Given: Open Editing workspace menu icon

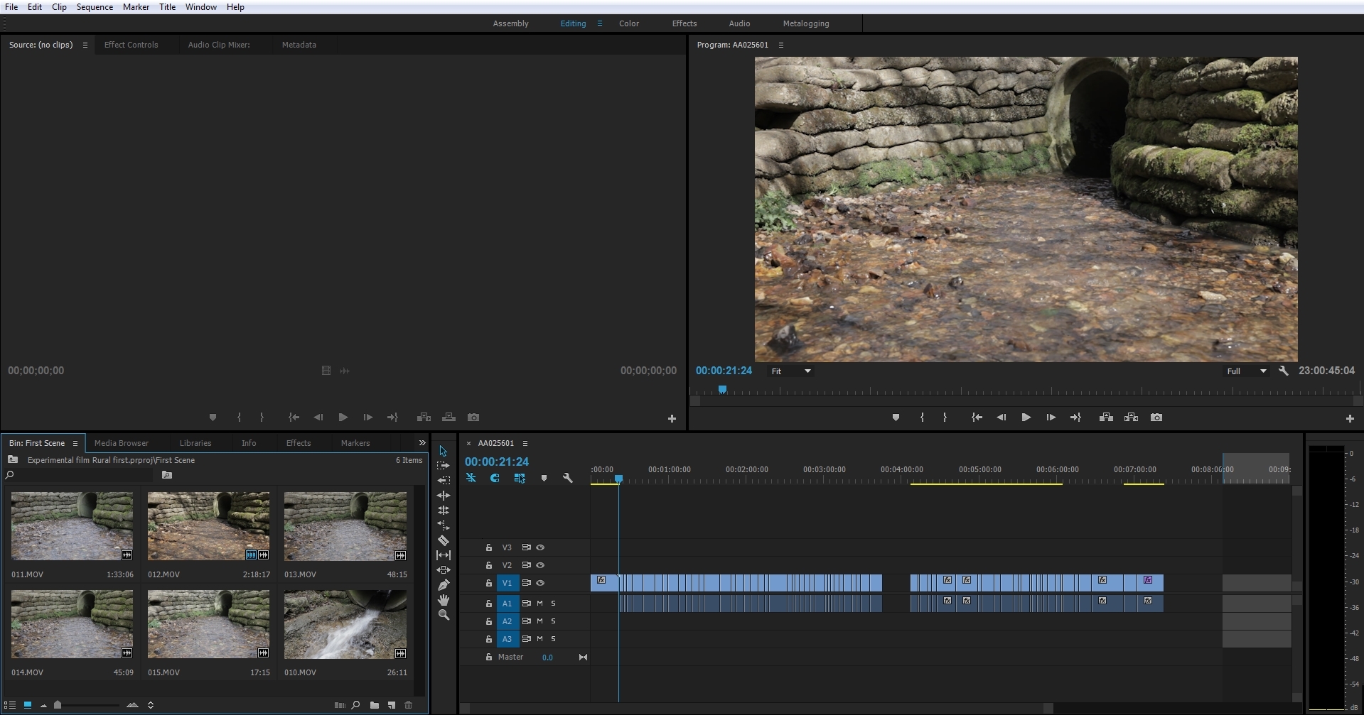Looking at the screenshot, I should pos(600,23).
